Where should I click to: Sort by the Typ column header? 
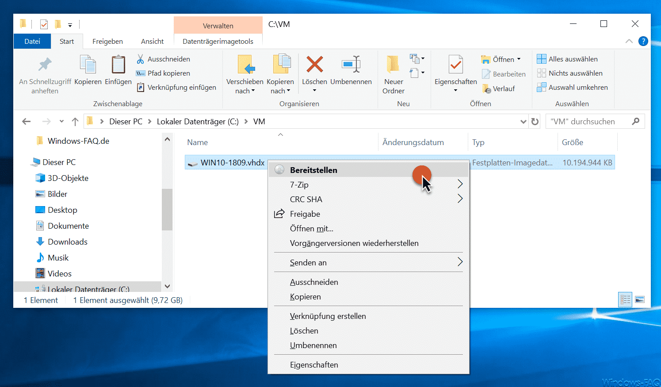[513, 142]
